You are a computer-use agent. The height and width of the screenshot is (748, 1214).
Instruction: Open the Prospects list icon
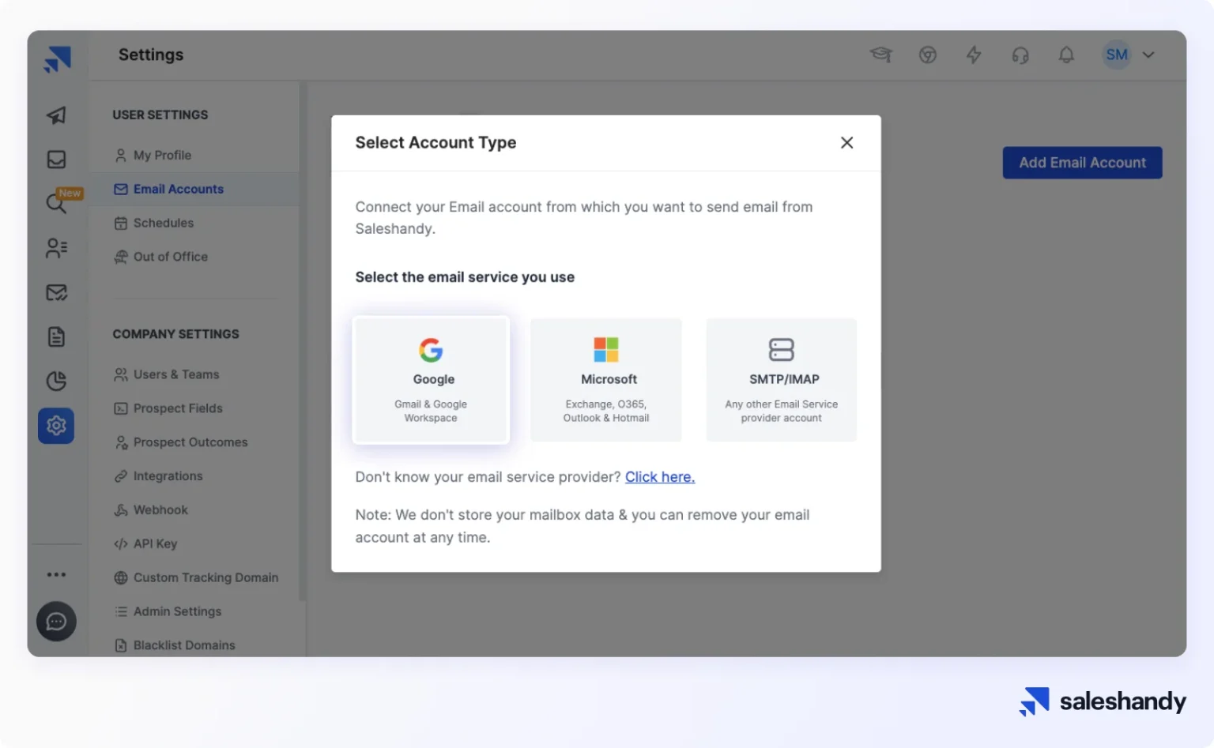(55, 248)
